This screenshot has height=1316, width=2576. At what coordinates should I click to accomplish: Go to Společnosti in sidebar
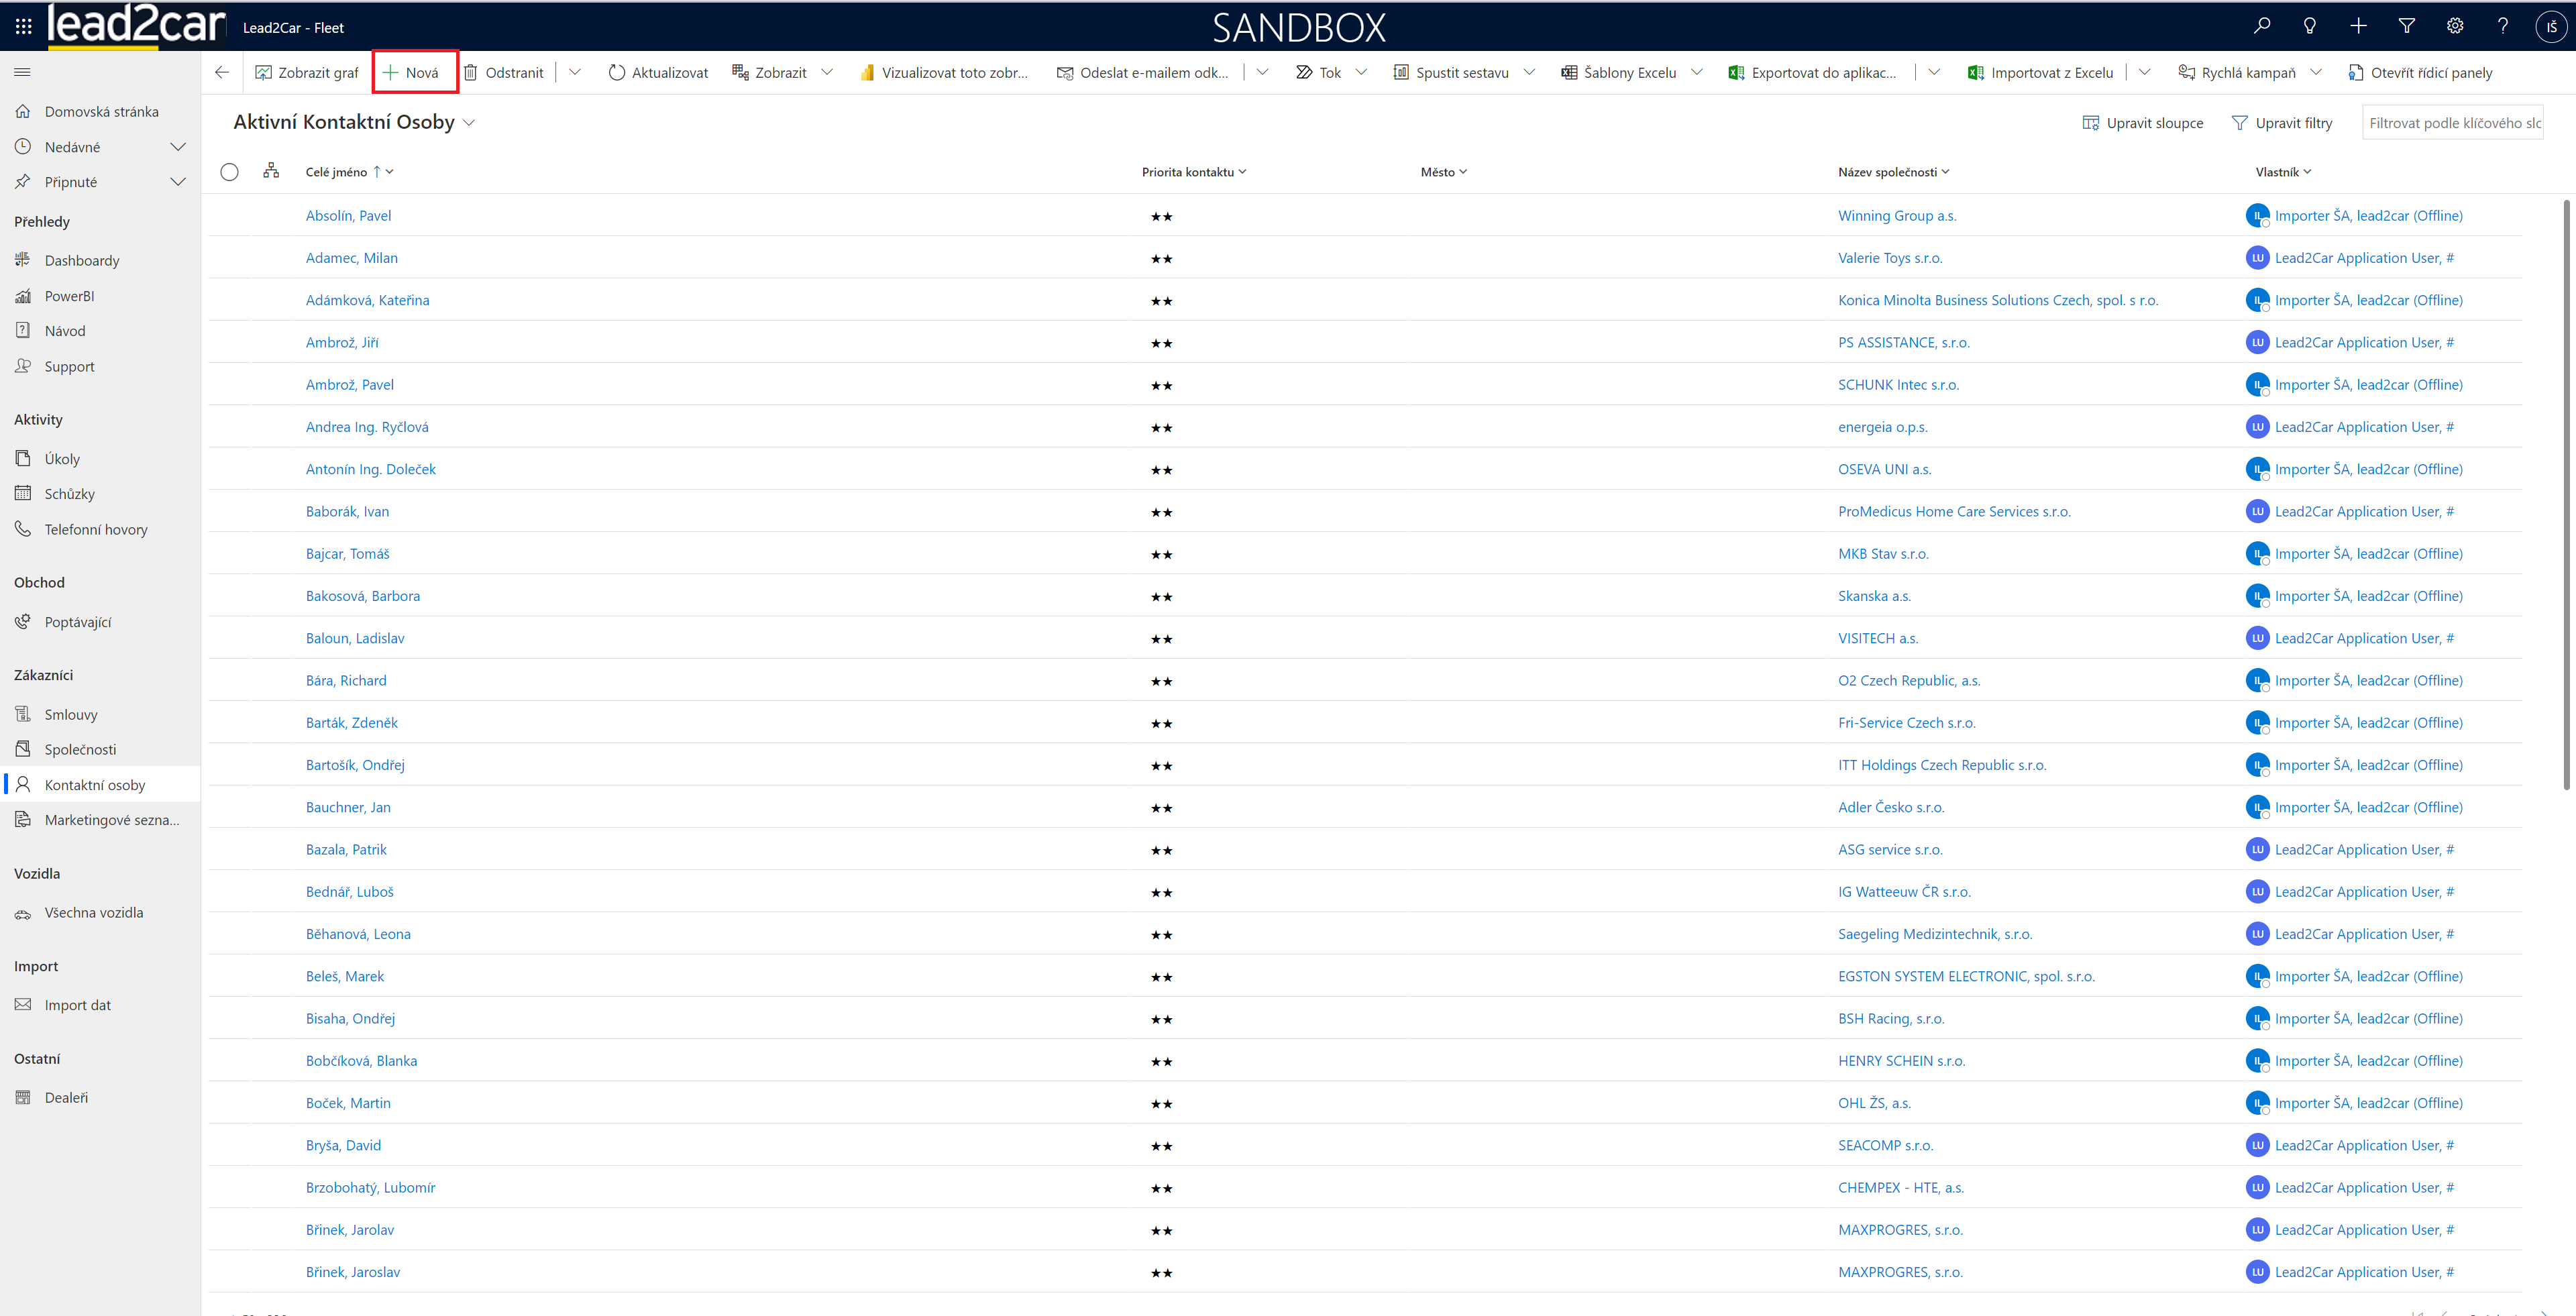click(x=80, y=749)
